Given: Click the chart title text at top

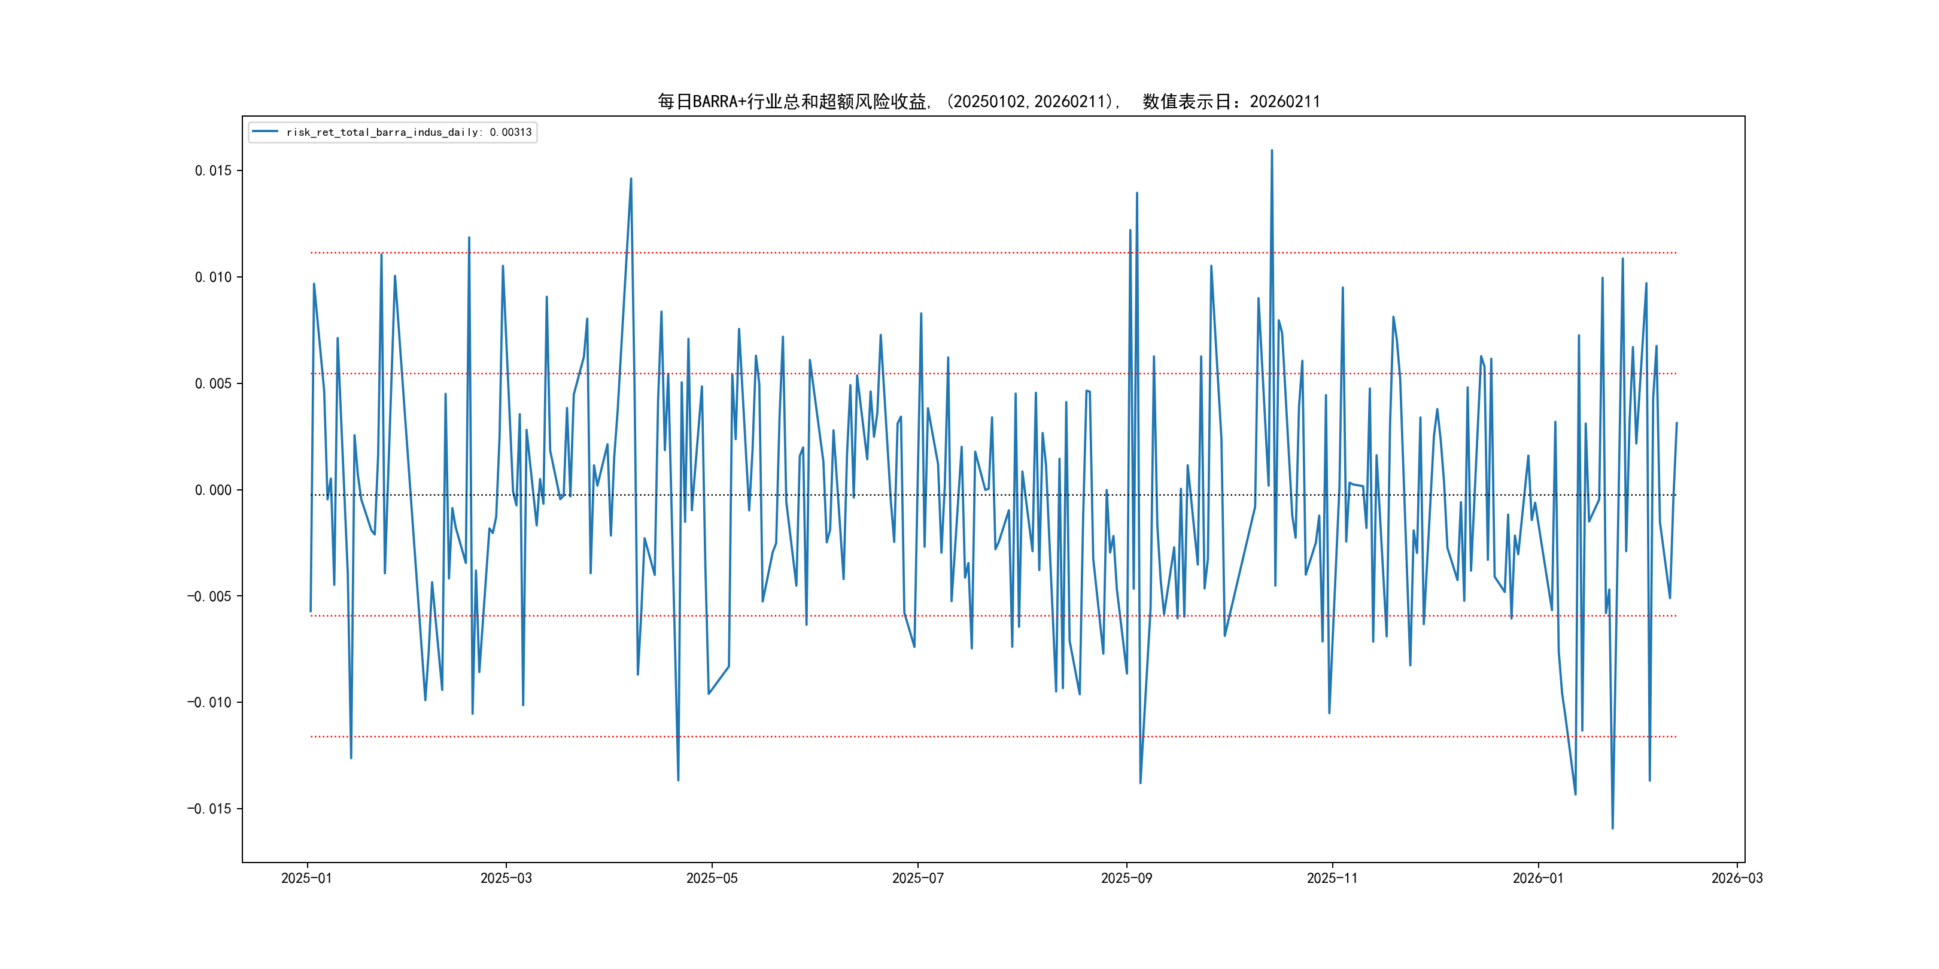Looking at the screenshot, I should point(988,102).
